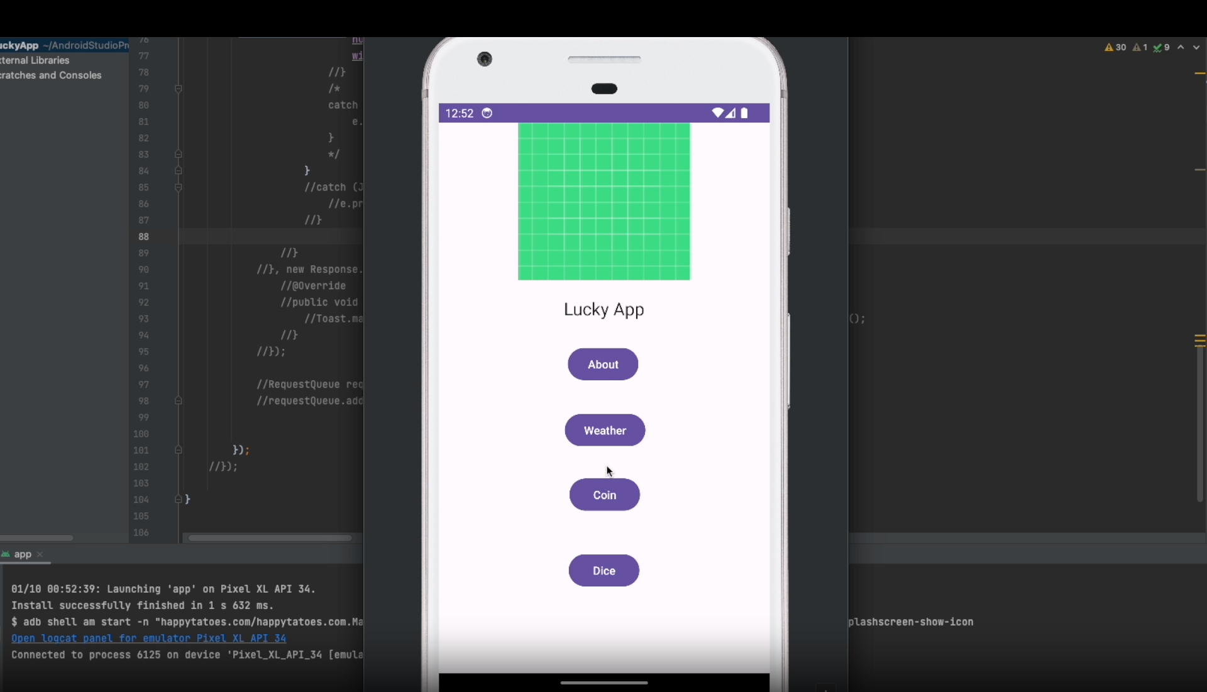Screen dimensions: 1207x692
Task: Collapse the fold marker at line 104
Action: point(179,499)
